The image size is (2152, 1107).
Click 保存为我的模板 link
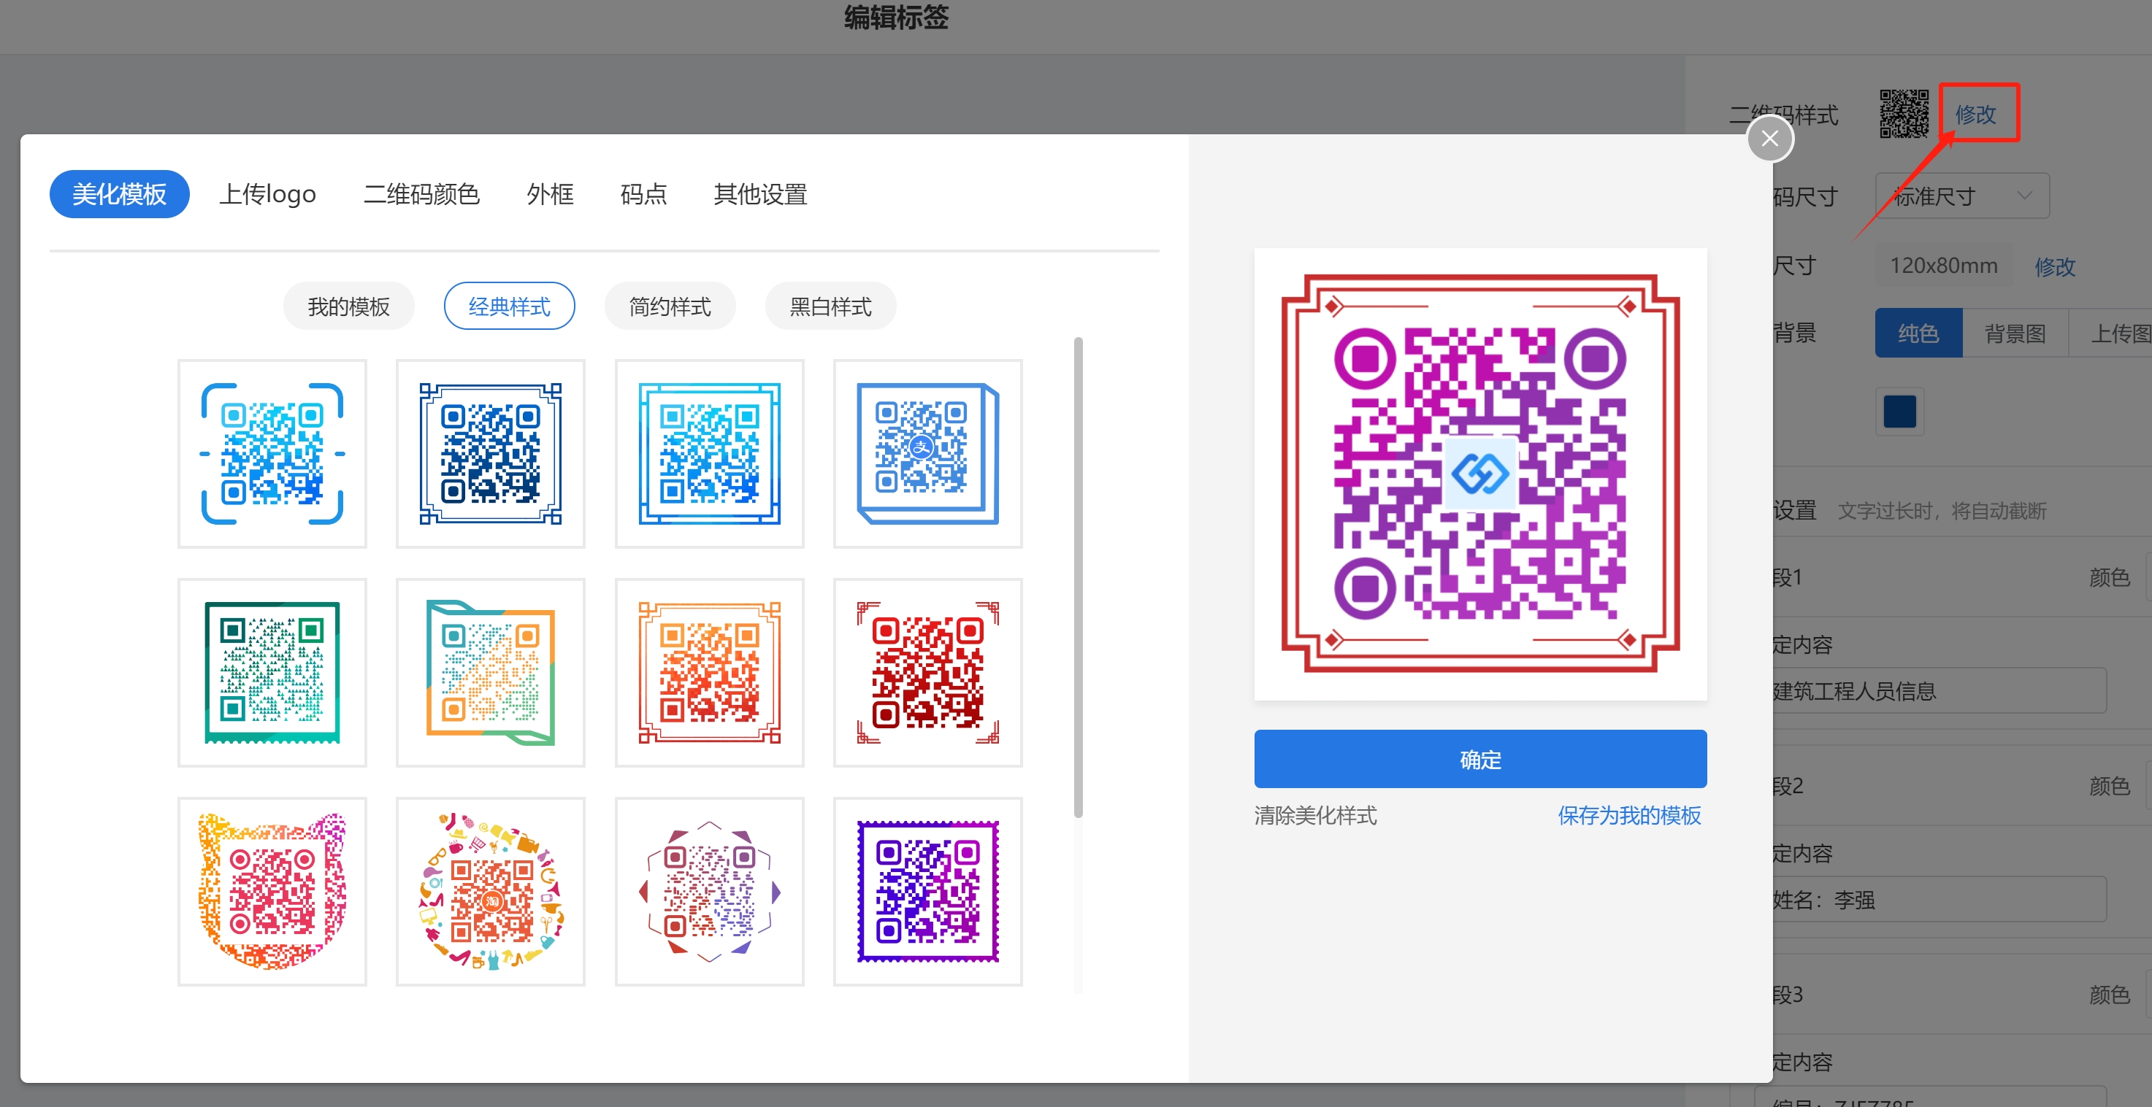pyautogui.click(x=1629, y=816)
